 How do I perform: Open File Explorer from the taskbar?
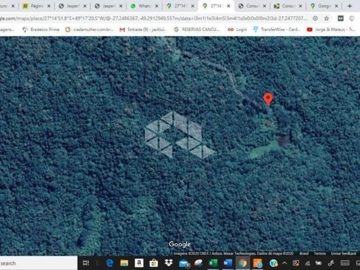tap(124, 263)
